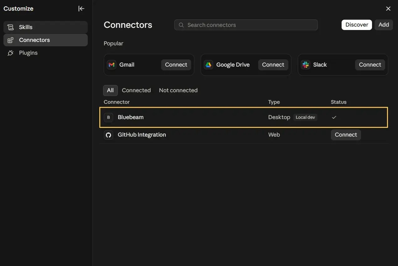Click the Web type label for GitHub
The height and width of the screenshot is (266, 398).
[x=274, y=135]
